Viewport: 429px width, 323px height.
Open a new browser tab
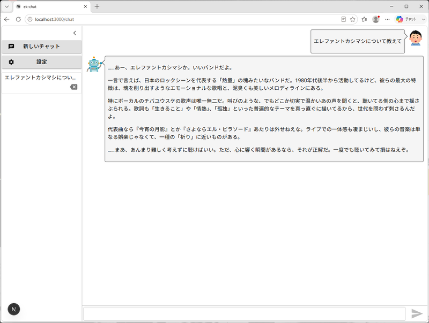pyautogui.click(x=97, y=6)
